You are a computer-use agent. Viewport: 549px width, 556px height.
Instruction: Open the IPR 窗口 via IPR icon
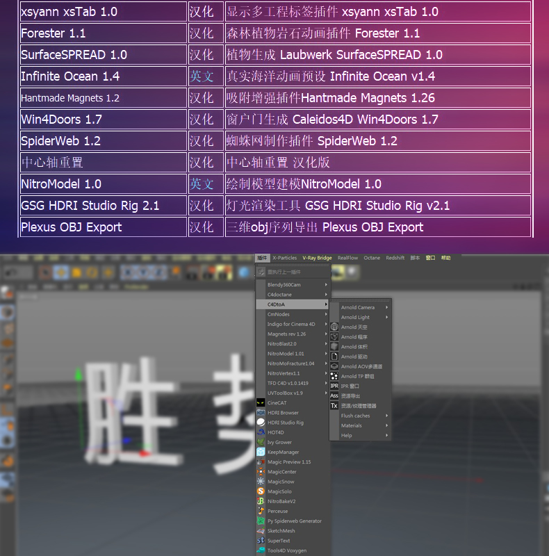pos(334,386)
